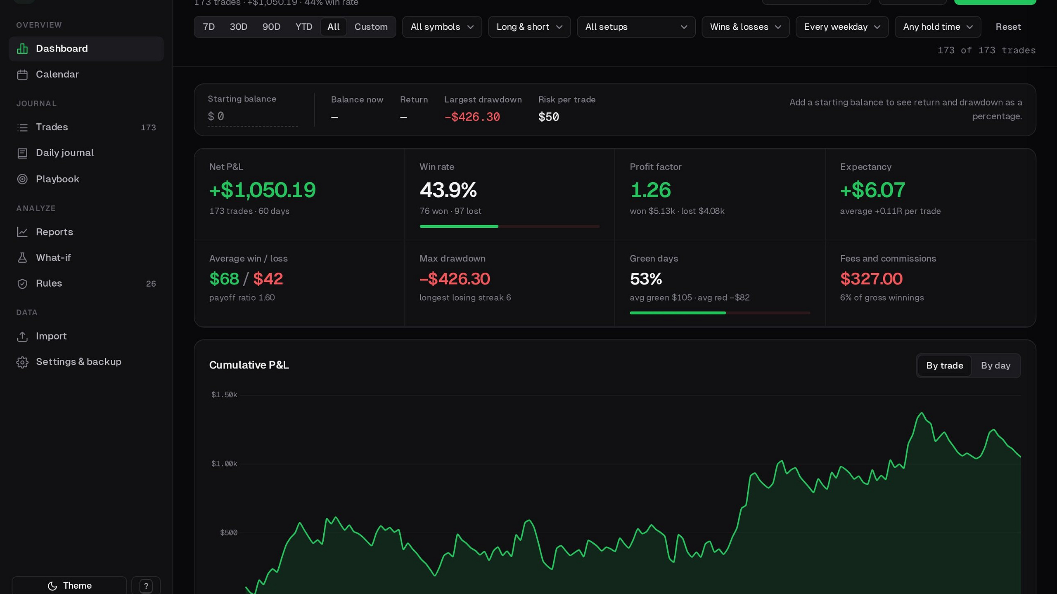1057x594 pixels.
Task: Click the Trades count badge 173
Action: pos(148,127)
